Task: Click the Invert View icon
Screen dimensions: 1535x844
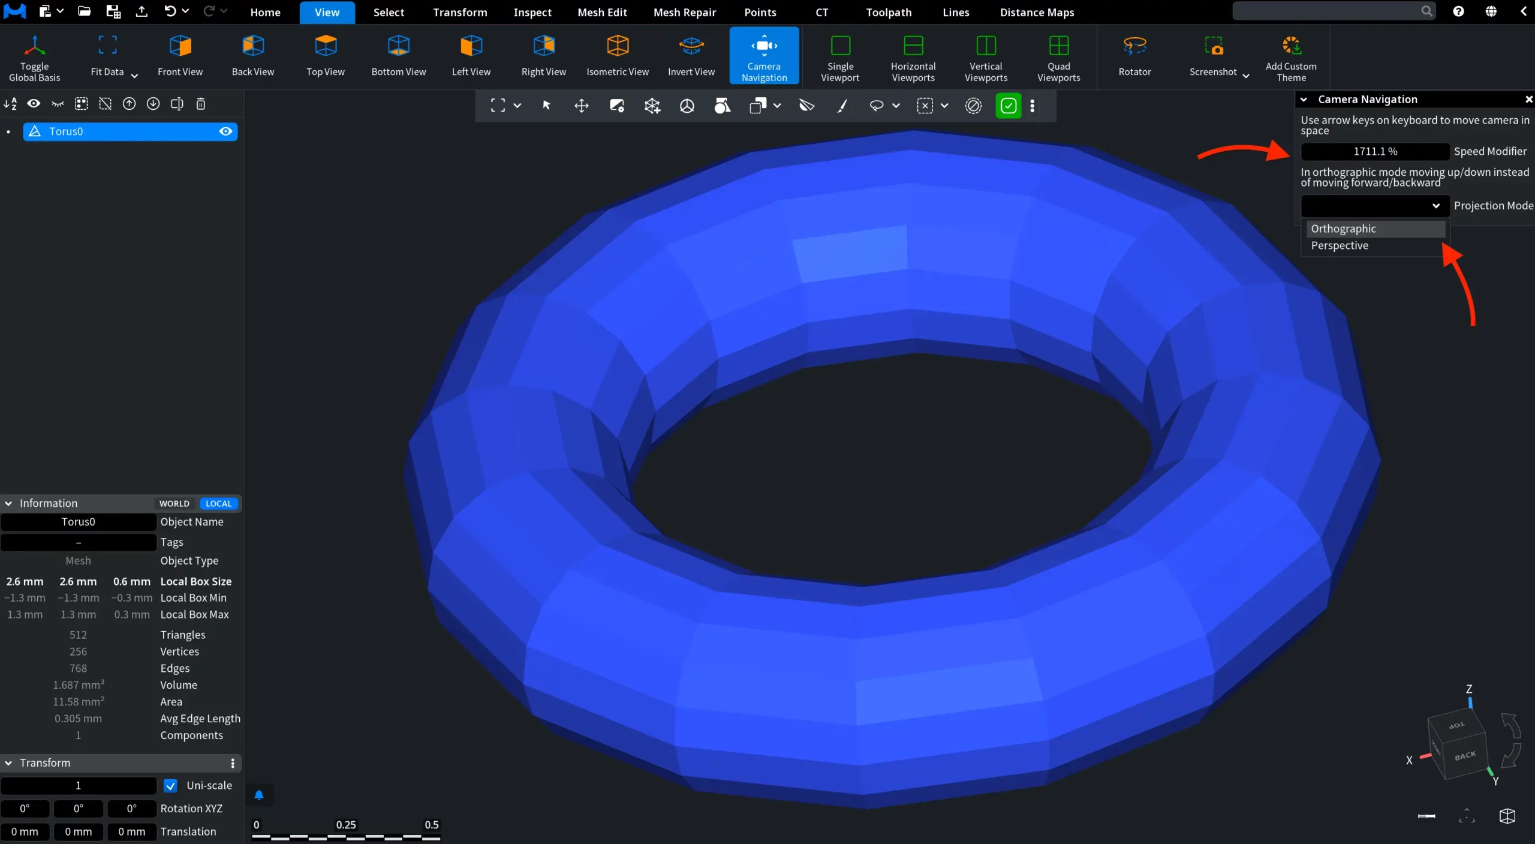Action: (691, 46)
